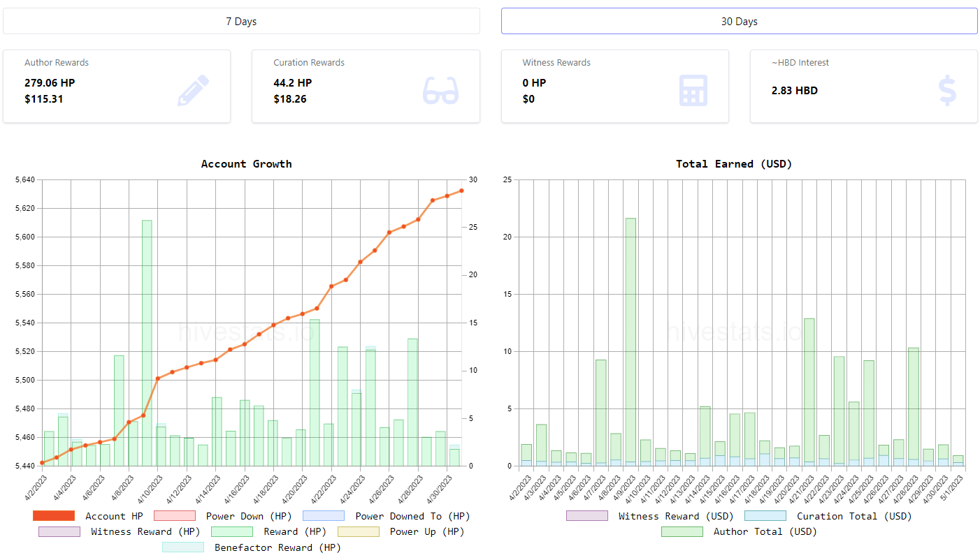Switch to the 7 Days view
Viewport: 980px width, 560px height.
[x=241, y=21]
